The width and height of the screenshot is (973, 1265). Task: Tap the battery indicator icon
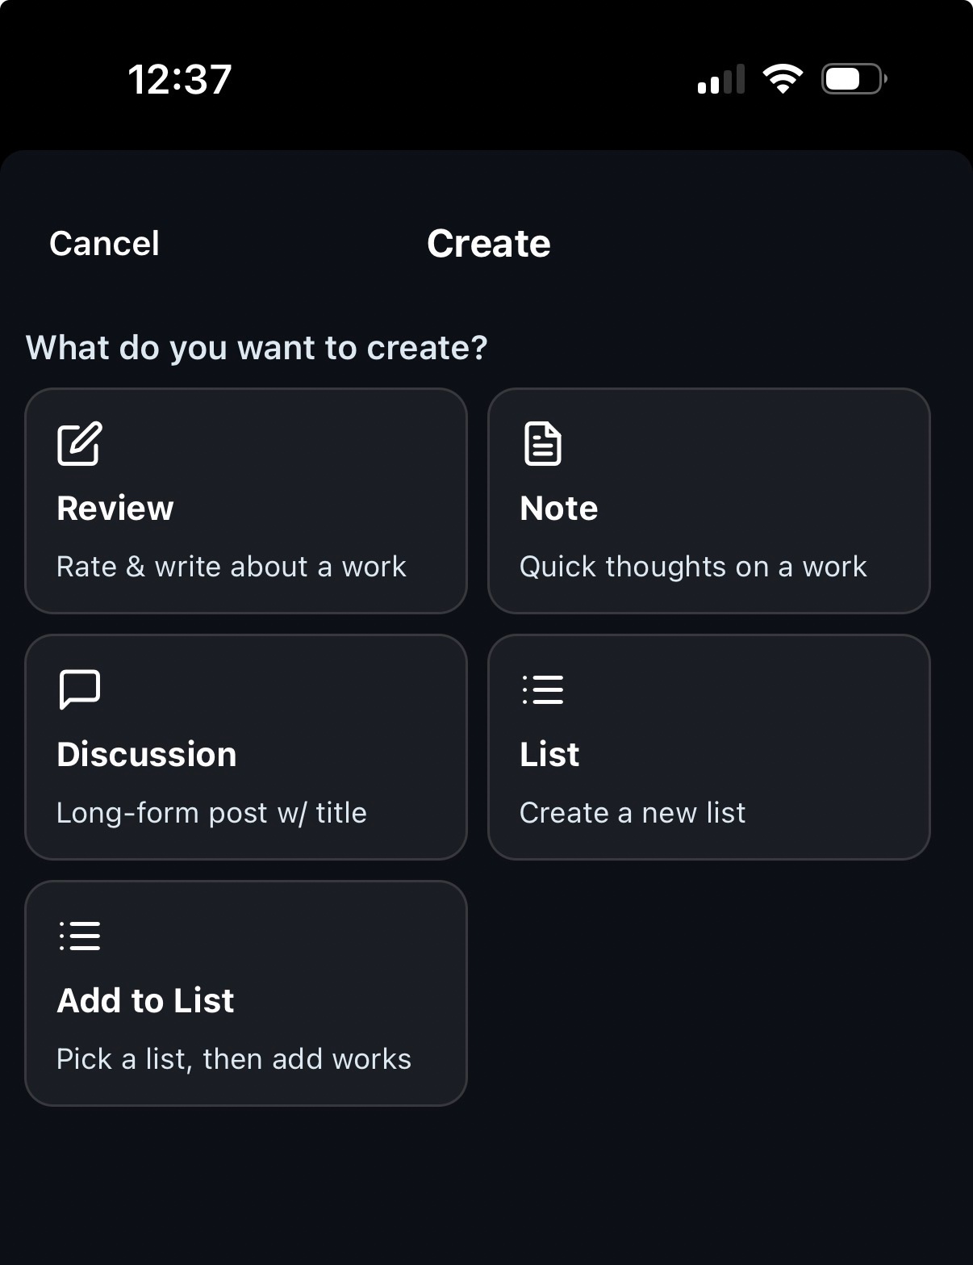(854, 79)
